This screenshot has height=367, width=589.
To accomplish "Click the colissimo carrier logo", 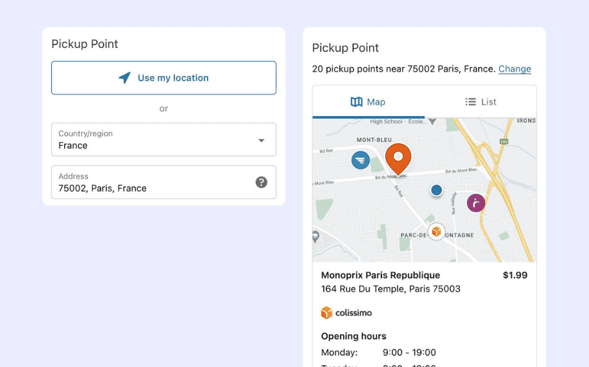I will (346, 313).
